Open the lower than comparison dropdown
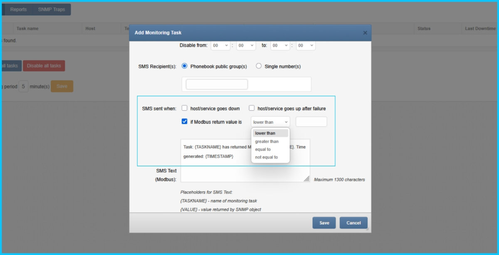The width and height of the screenshot is (499, 255). coord(270,122)
